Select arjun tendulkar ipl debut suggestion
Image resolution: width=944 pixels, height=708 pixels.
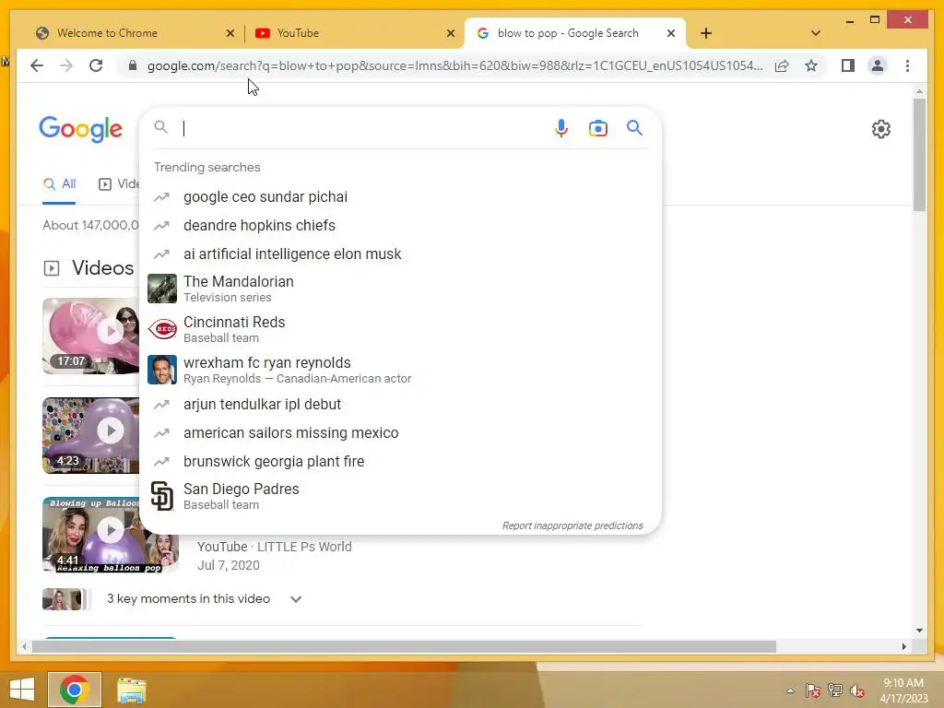400,404
